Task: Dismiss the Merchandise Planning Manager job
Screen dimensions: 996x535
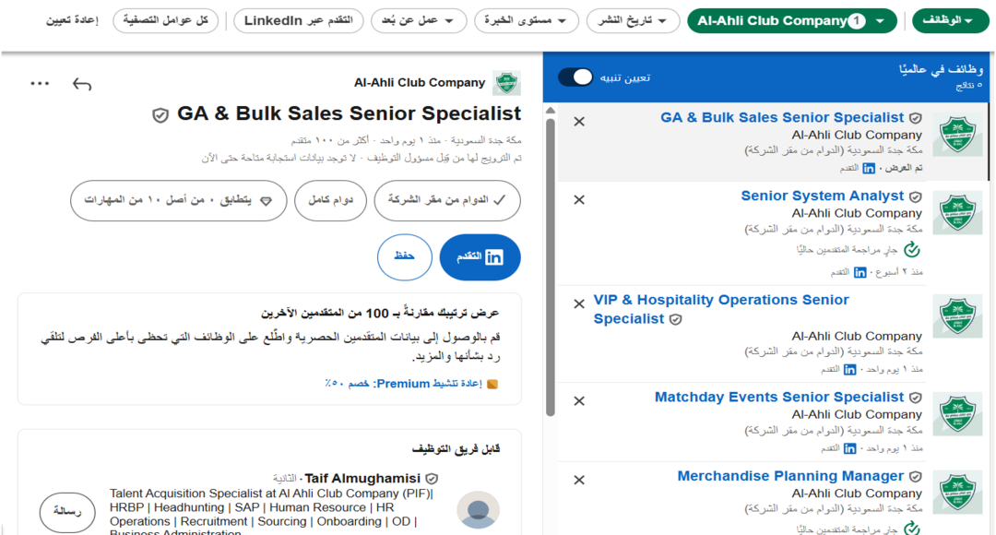Action: (x=579, y=481)
